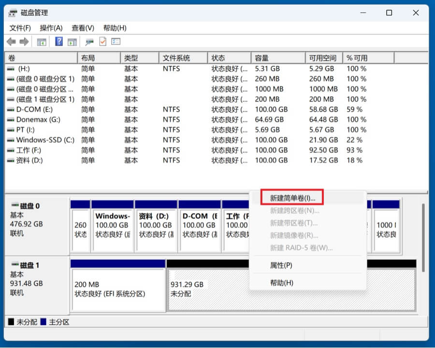This screenshot has width=435, height=348.
Task: Select 属性(P) in the context menu
Action: pos(281,265)
